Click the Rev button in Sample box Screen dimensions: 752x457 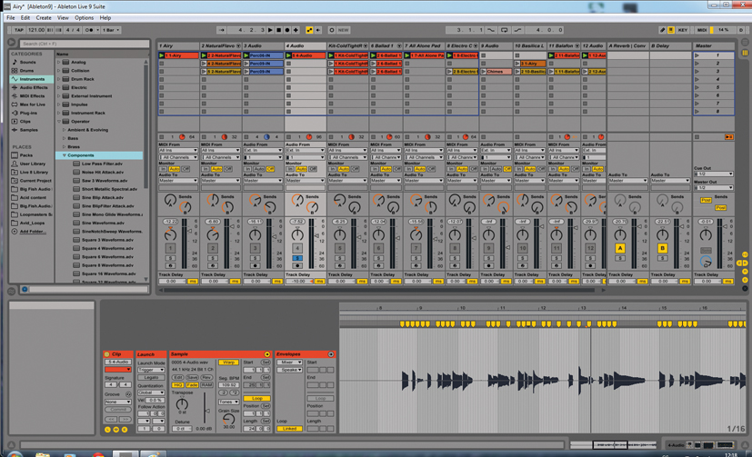[x=206, y=377]
